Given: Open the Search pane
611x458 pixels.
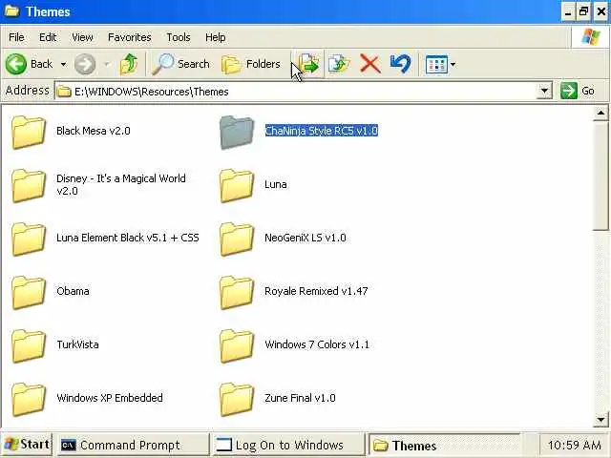Looking at the screenshot, I should (180, 64).
